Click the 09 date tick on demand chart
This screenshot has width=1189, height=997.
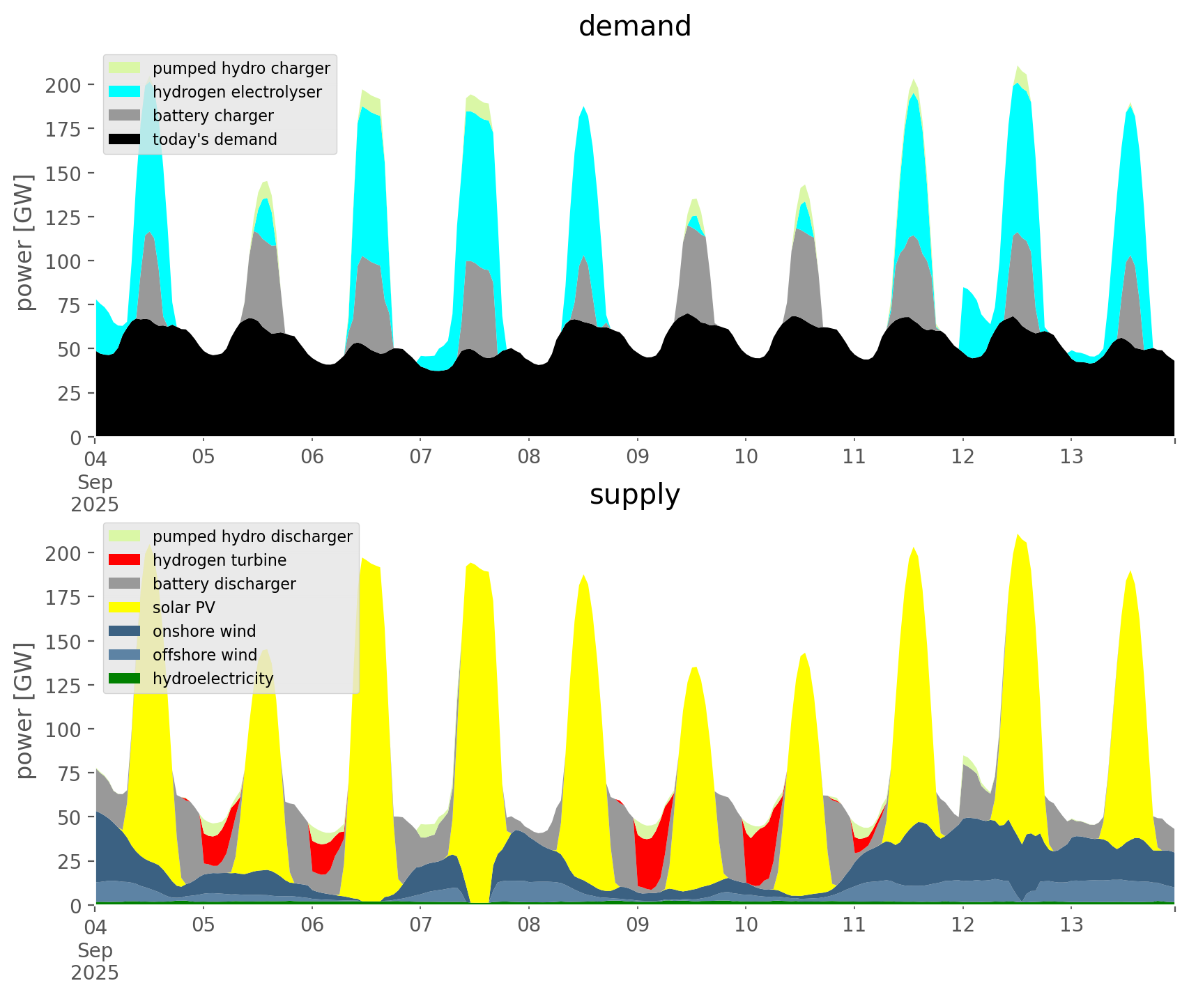637,458
